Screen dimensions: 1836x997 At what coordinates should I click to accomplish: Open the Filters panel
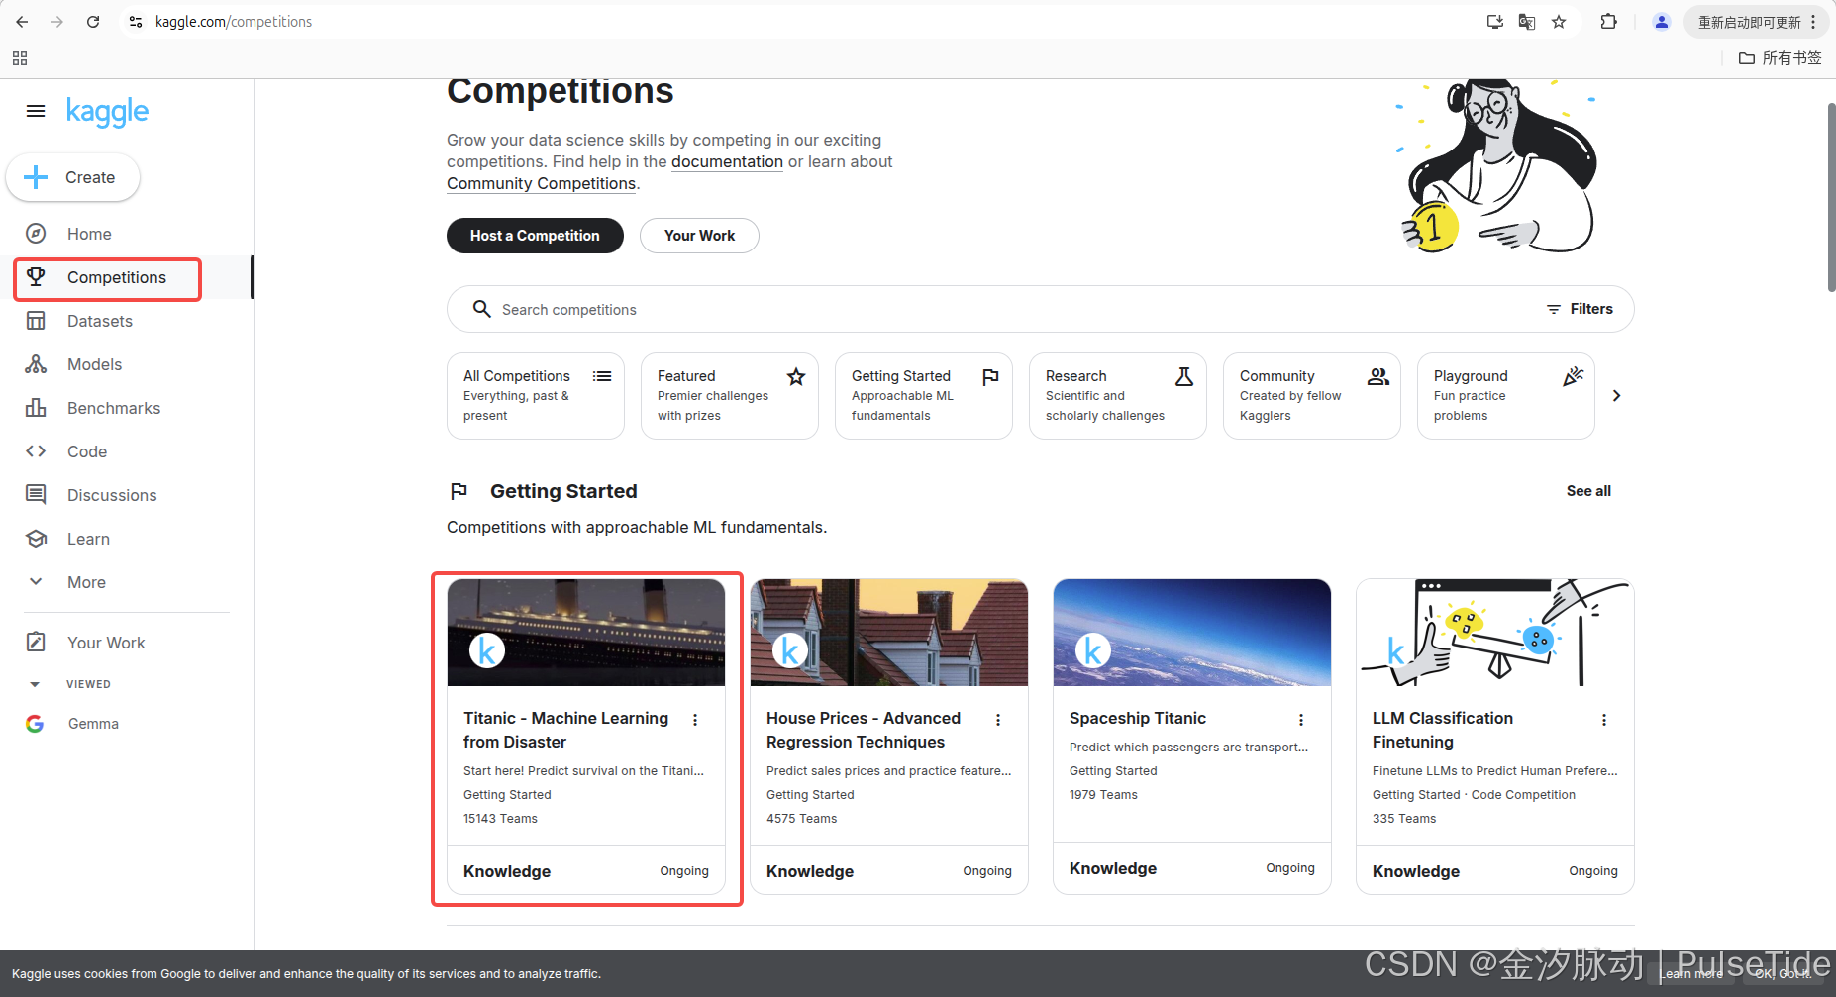1580,309
